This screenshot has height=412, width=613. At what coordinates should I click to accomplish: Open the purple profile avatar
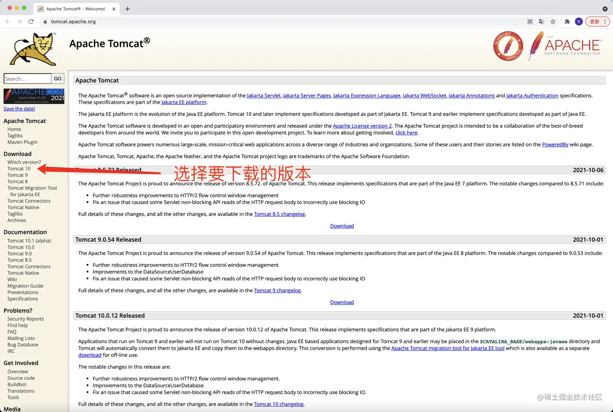tap(579, 22)
